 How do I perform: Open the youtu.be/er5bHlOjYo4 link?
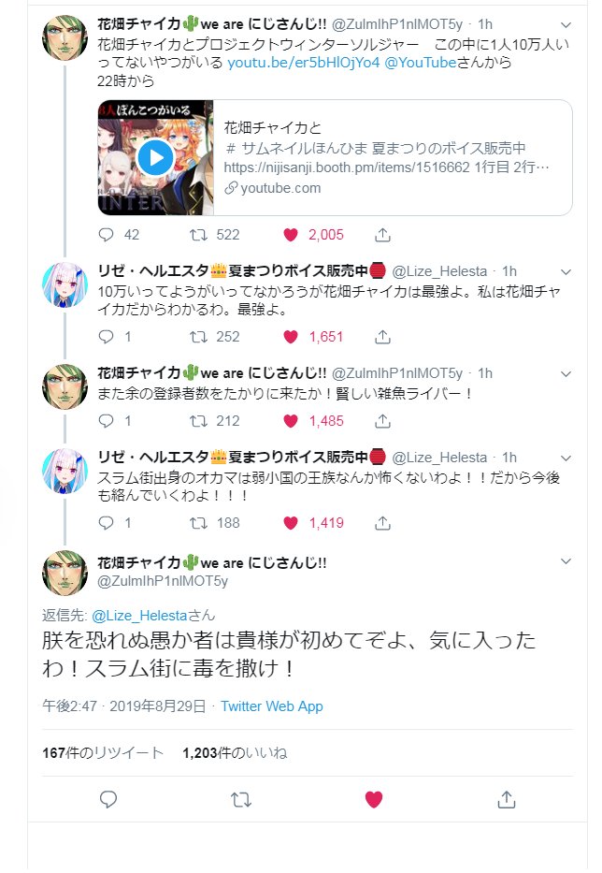[304, 63]
